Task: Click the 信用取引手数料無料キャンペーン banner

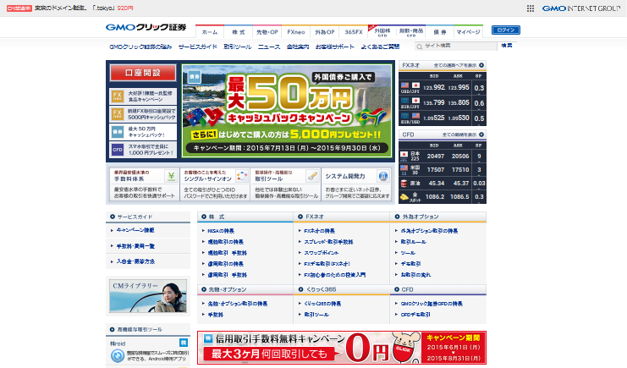Action: click(x=342, y=348)
